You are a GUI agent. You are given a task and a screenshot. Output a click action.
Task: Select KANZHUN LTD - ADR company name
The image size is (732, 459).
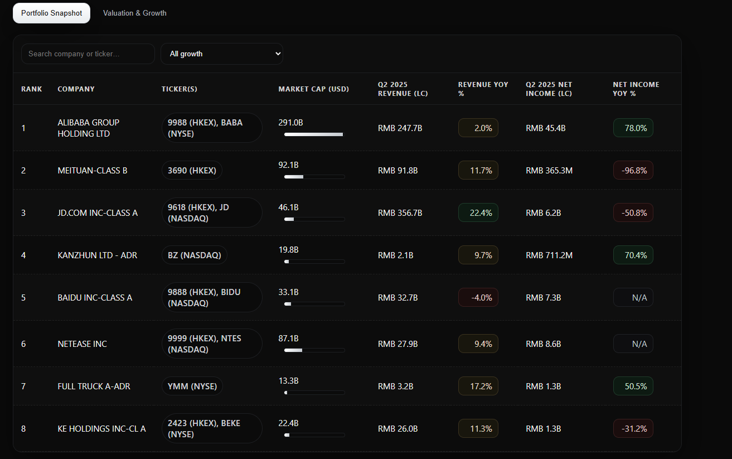click(x=98, y=255)
